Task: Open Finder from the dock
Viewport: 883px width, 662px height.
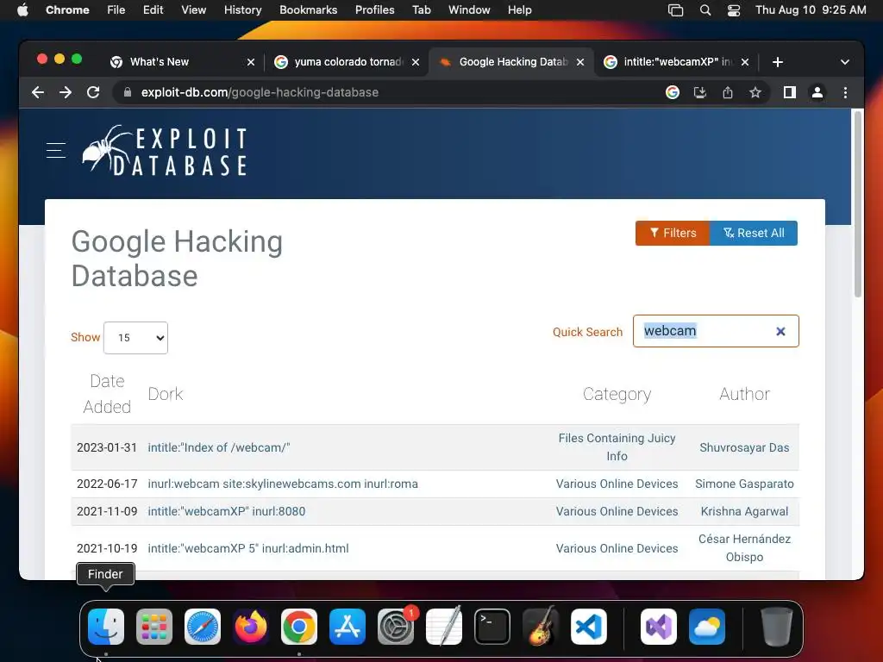Action: (x=106, y=627)
